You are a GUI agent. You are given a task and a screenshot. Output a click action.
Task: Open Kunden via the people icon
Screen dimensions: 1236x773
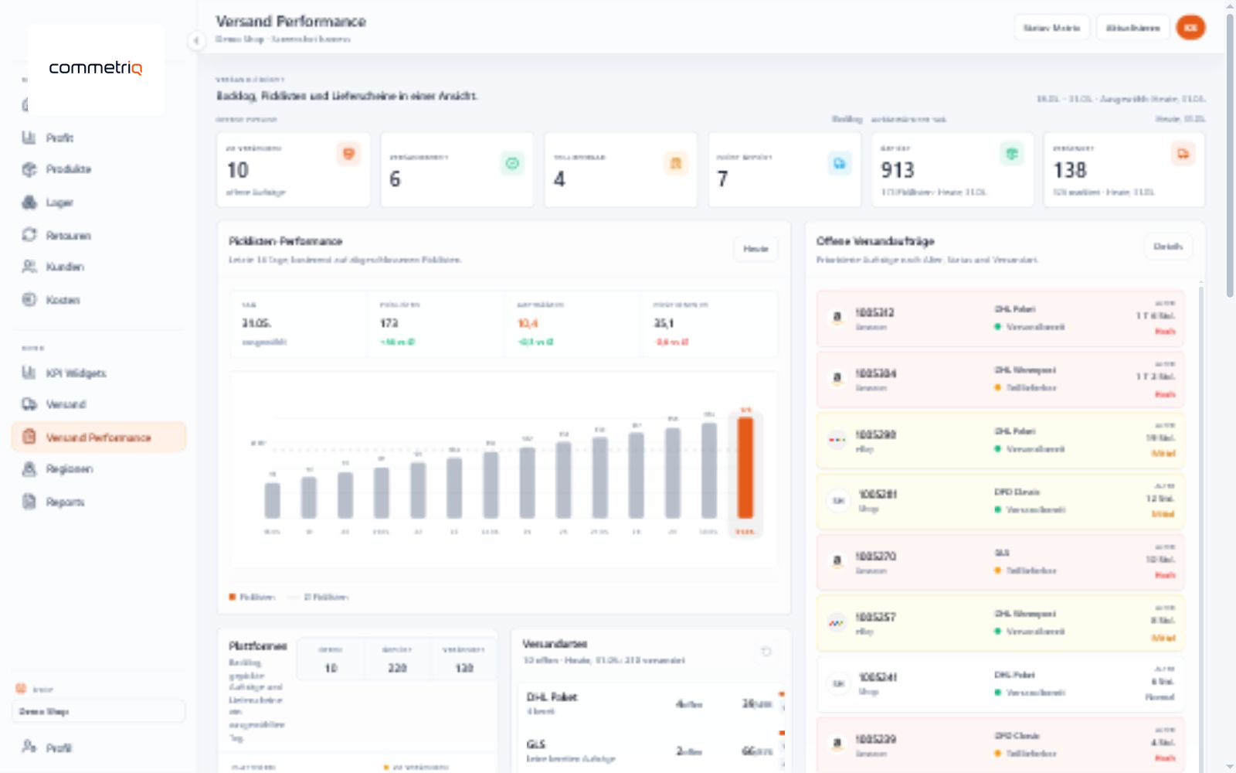[x=29, y=267]
